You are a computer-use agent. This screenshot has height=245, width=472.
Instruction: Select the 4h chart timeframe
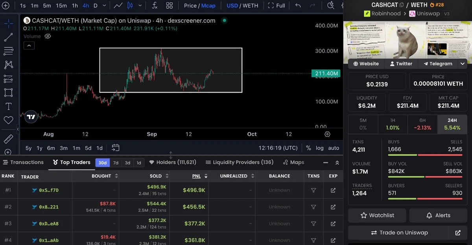[x=86, y=5]
